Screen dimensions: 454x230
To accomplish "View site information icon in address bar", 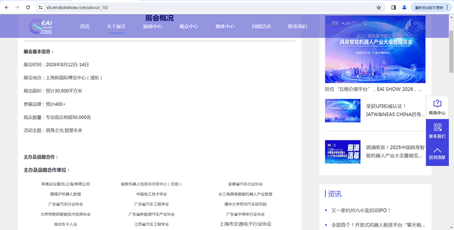I will click(41, 7).
